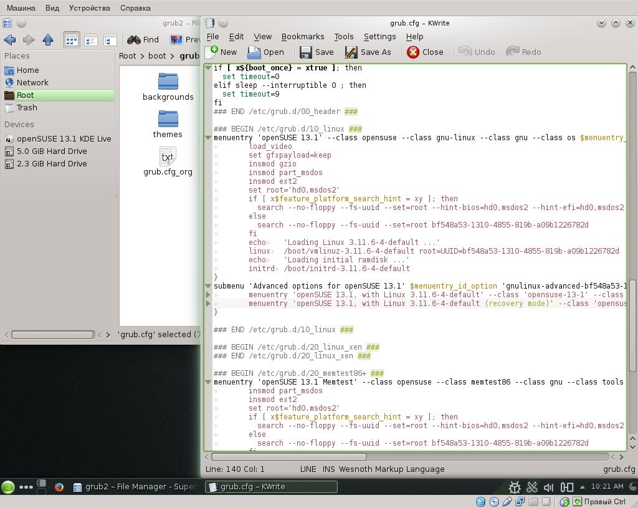Collapse the 'openSUSE 13.1' menuentry fold marker
This screenshot has width=638, height=508.
click(208, 138)
